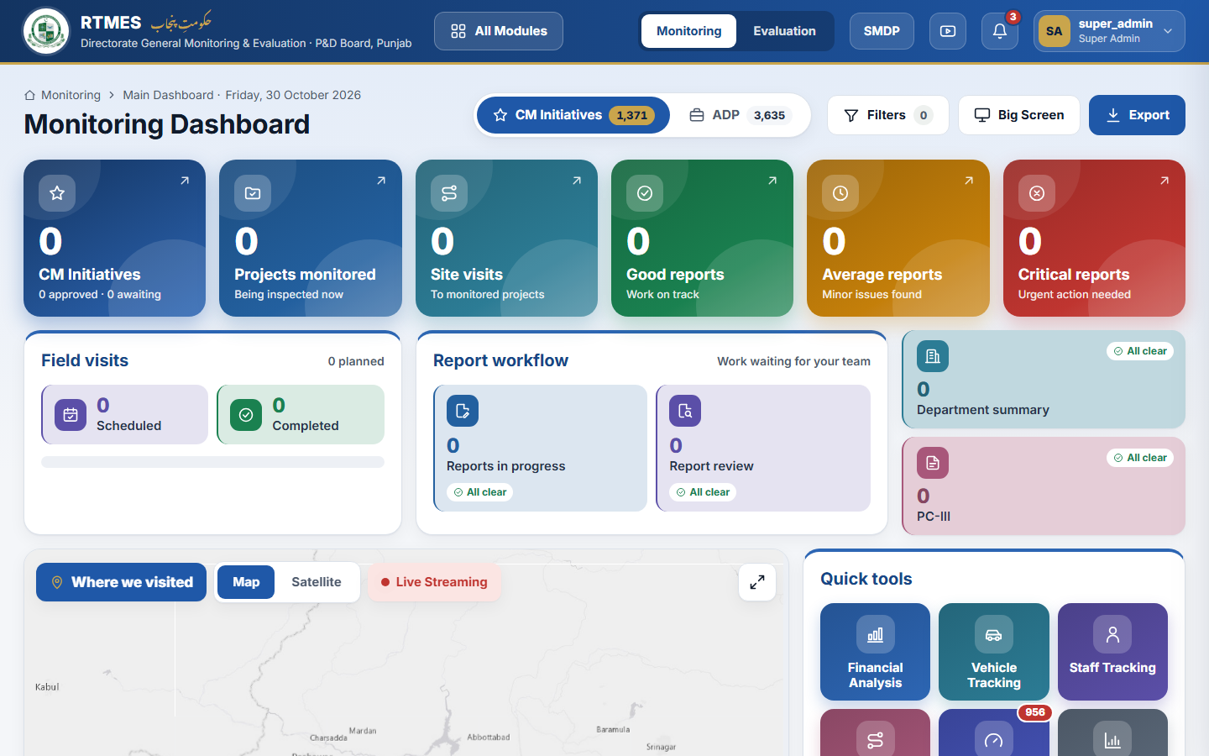Open the CM Initiatives card arrow
The width and height of the screenshot is (1209, 756).
coord(185,181)
